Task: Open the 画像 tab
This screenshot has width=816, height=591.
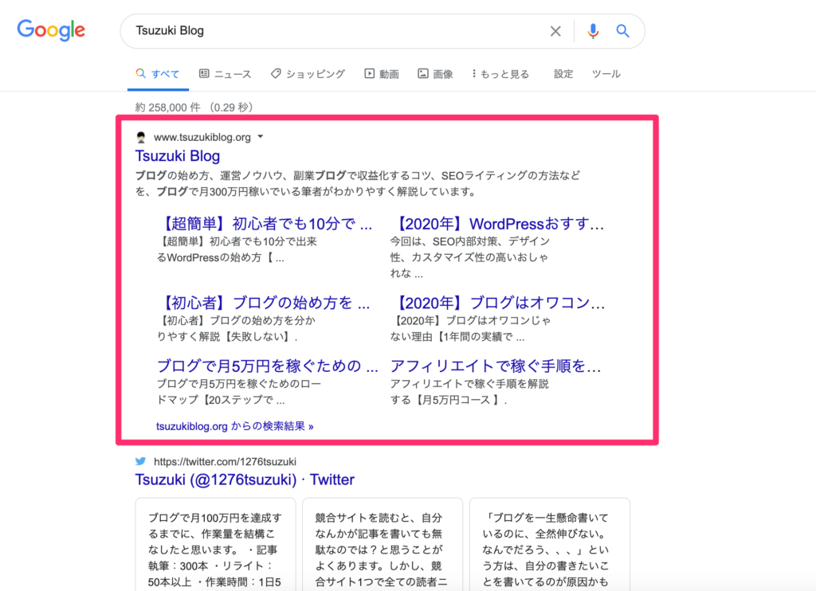Action: tap(435, 74)
